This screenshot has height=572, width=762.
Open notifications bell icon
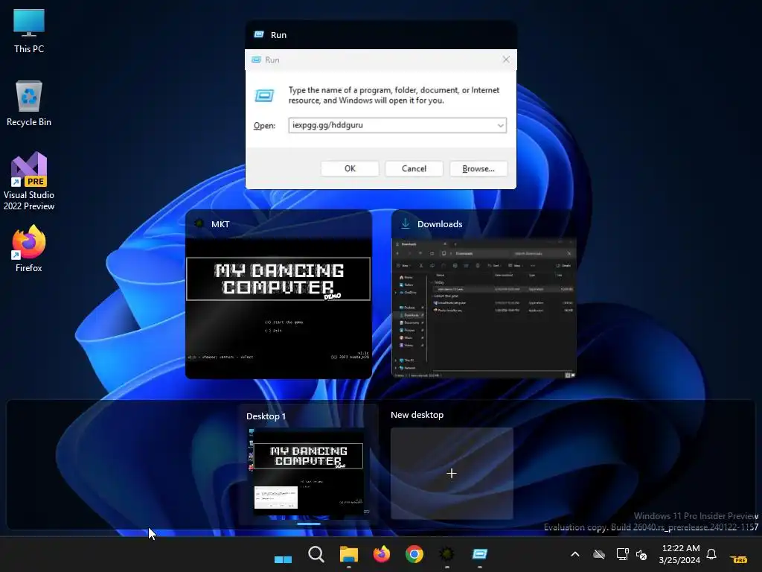click(x=711, y=554)
